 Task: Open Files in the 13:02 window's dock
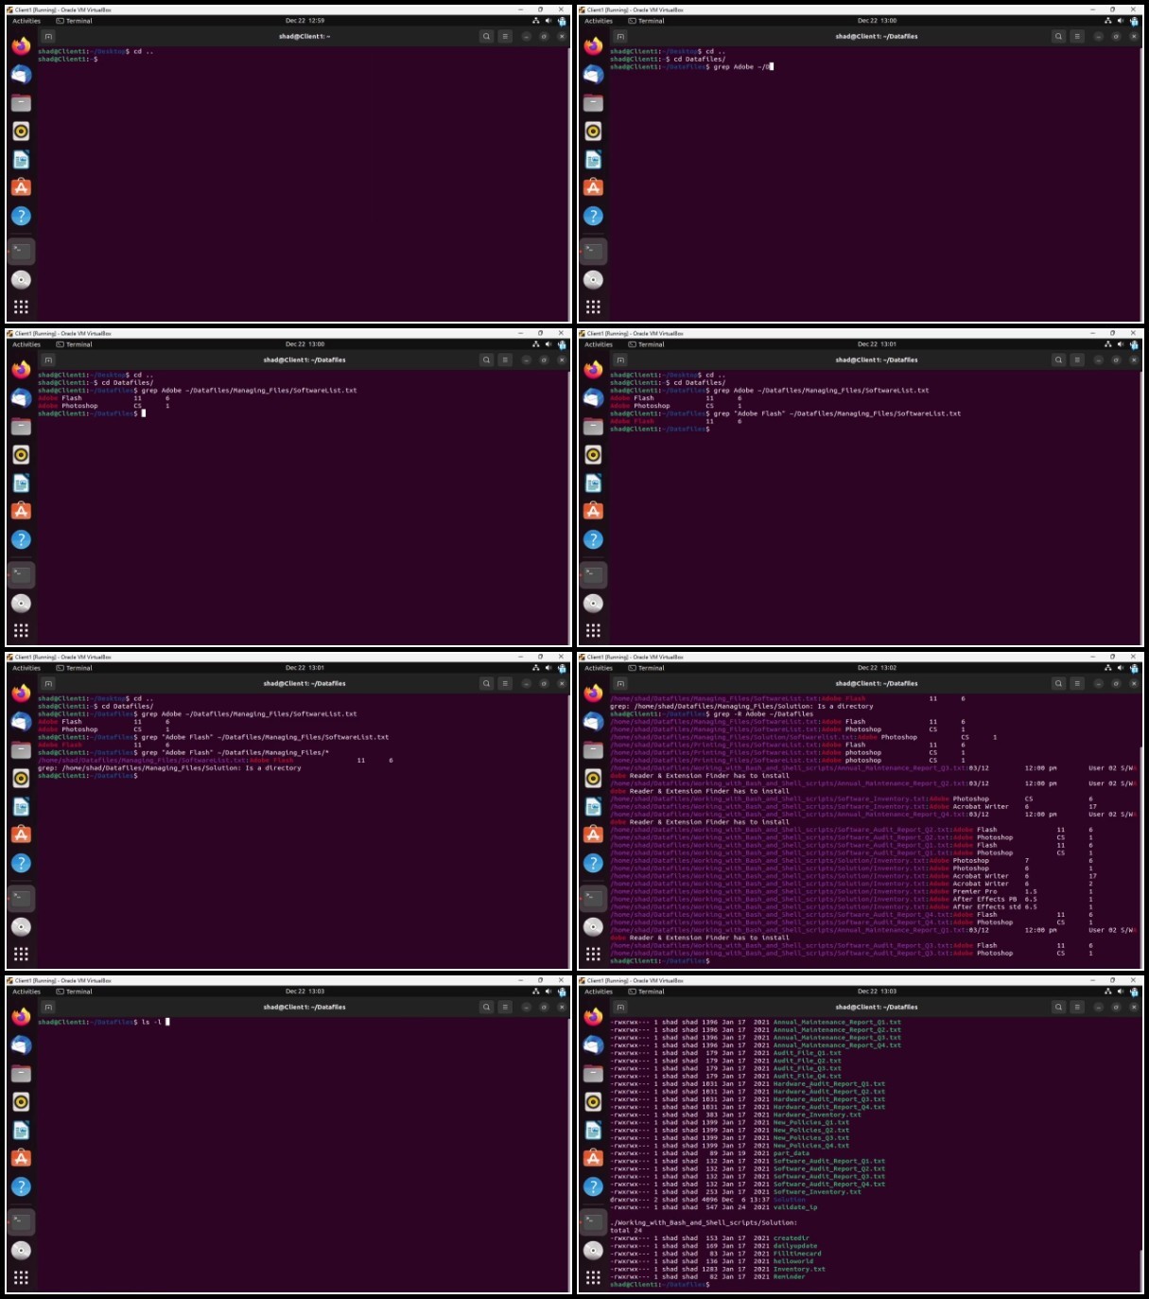593,750
